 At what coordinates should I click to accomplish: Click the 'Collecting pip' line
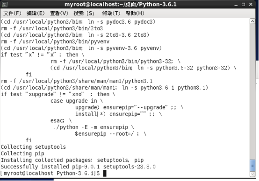tap(22, 153)
